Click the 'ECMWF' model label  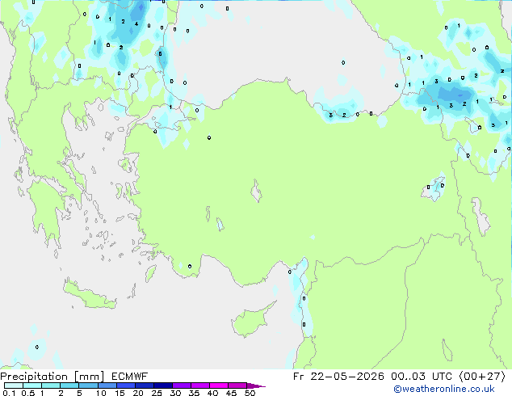pyautogui.click(x=129, y=377)
